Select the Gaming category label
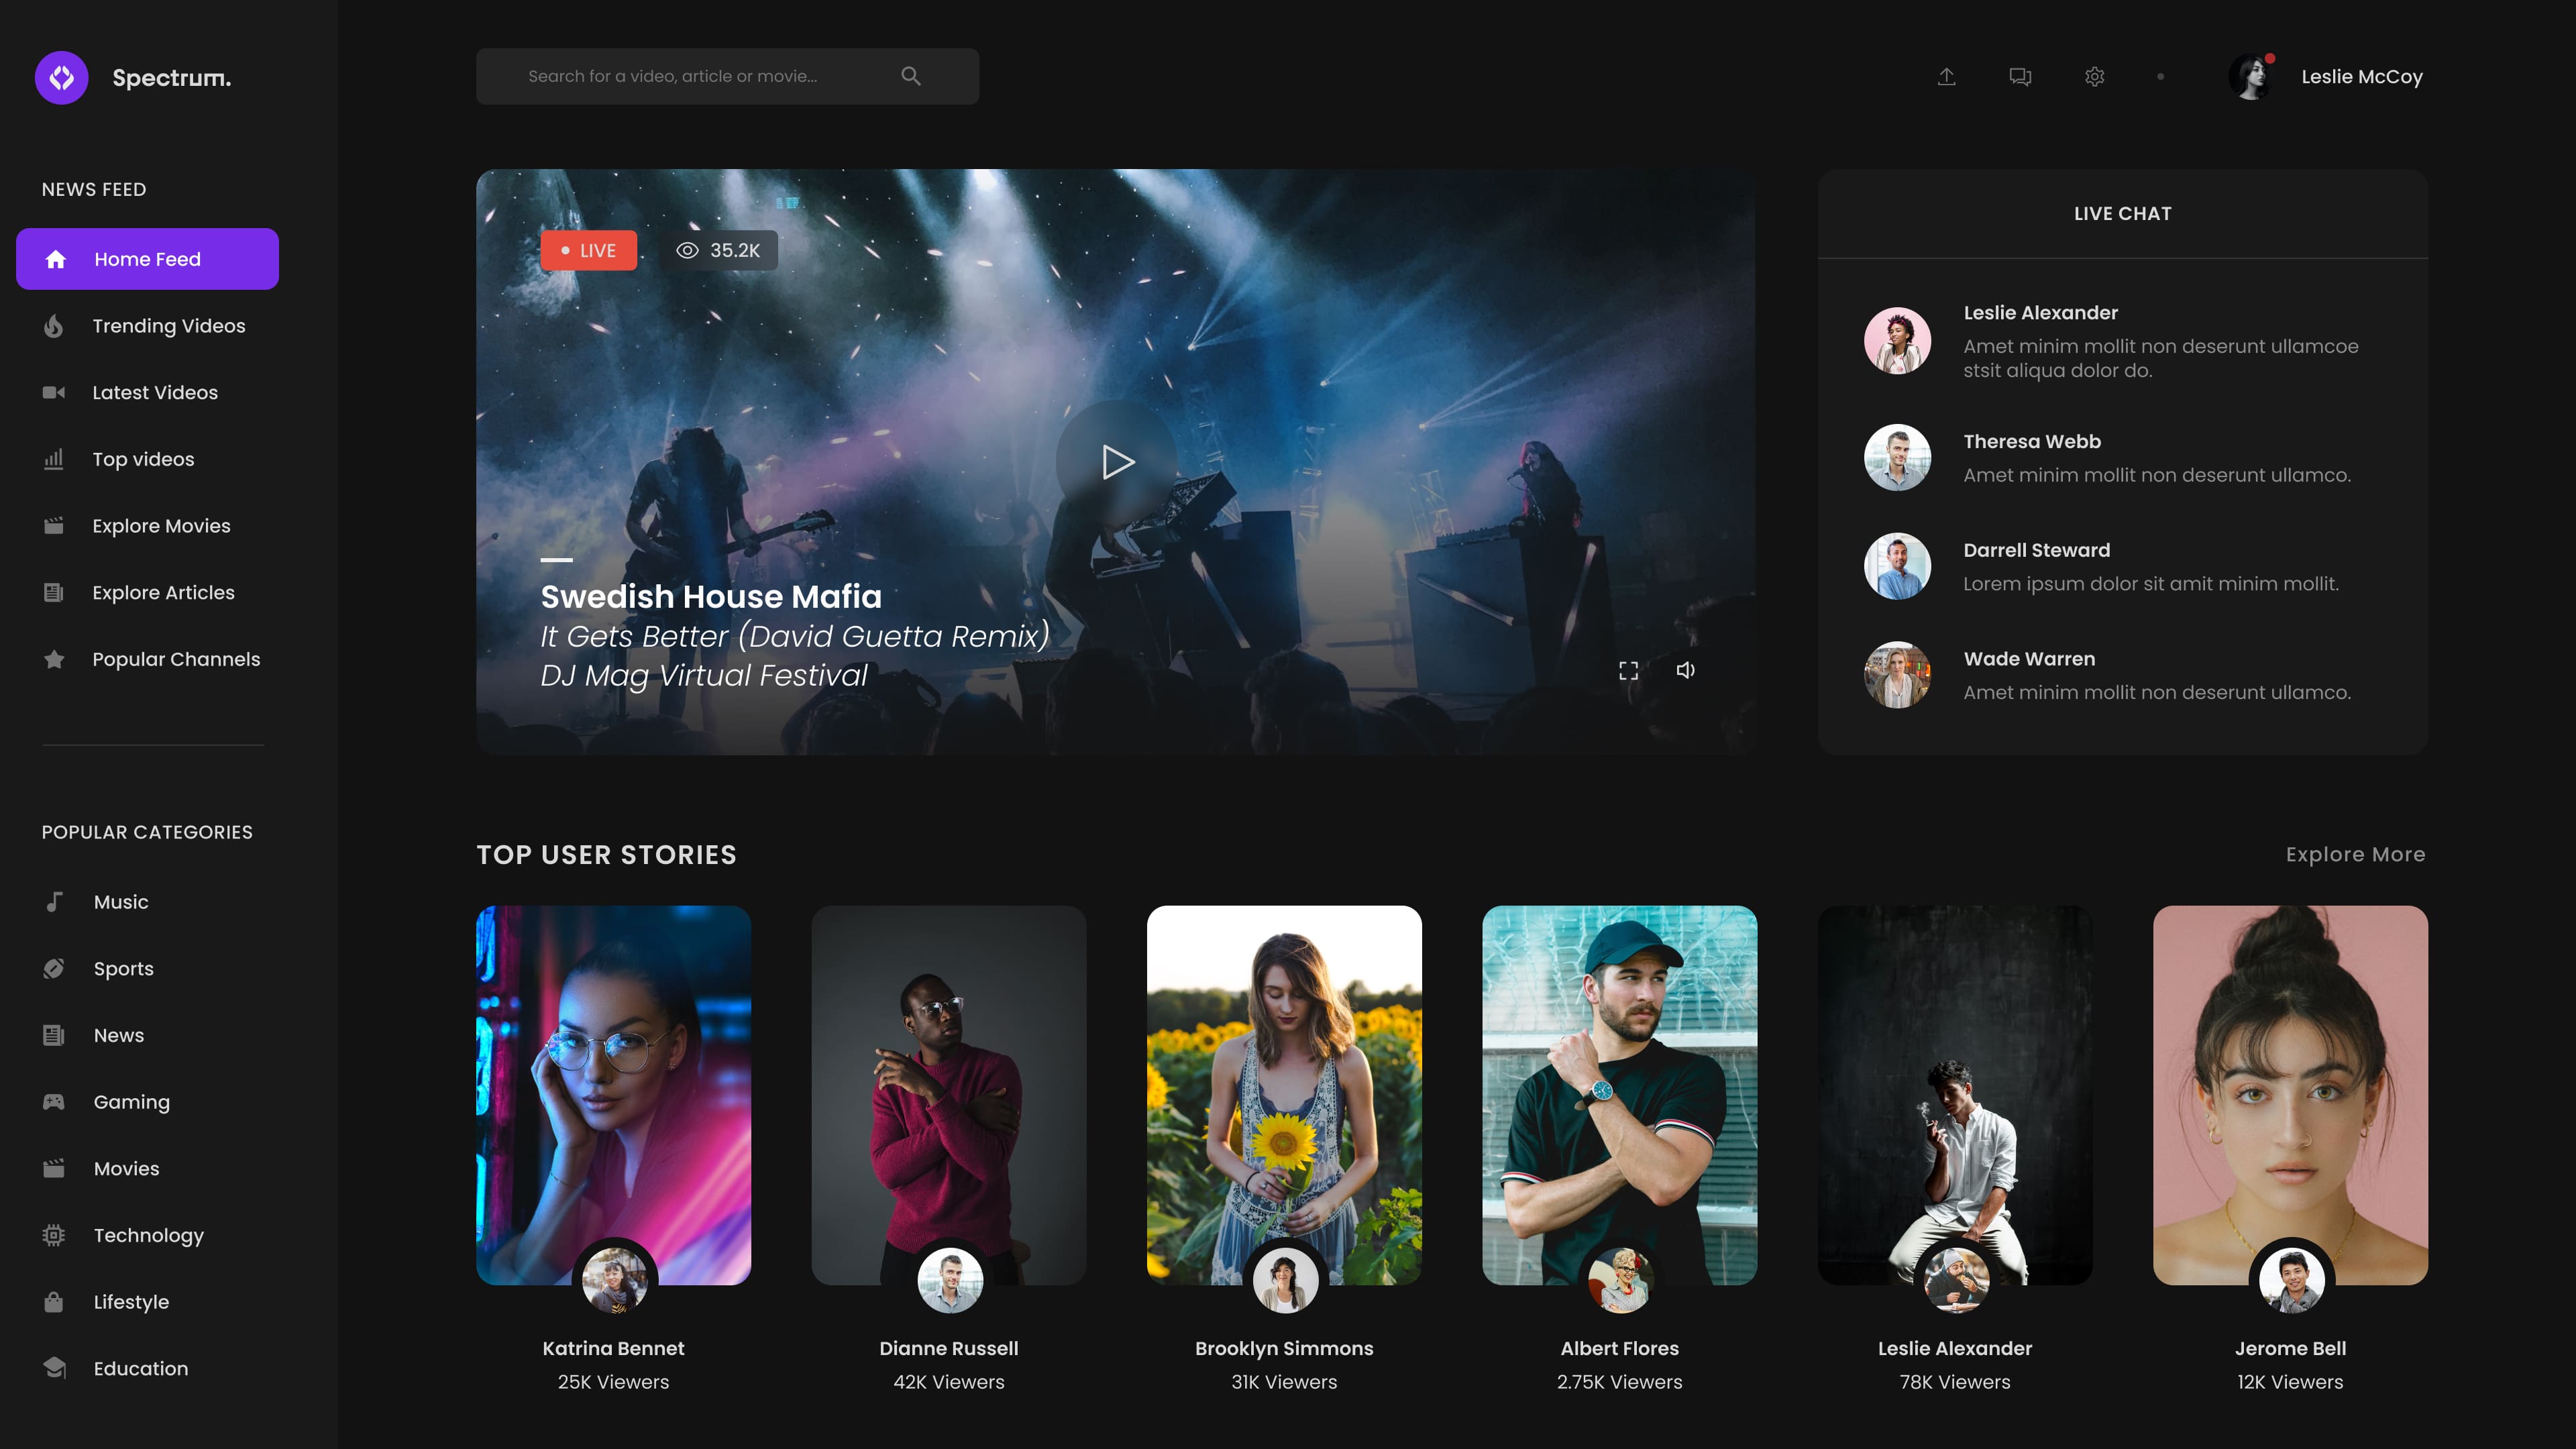This screenshot has height=1449, width=2576. tap(132, 1102)
